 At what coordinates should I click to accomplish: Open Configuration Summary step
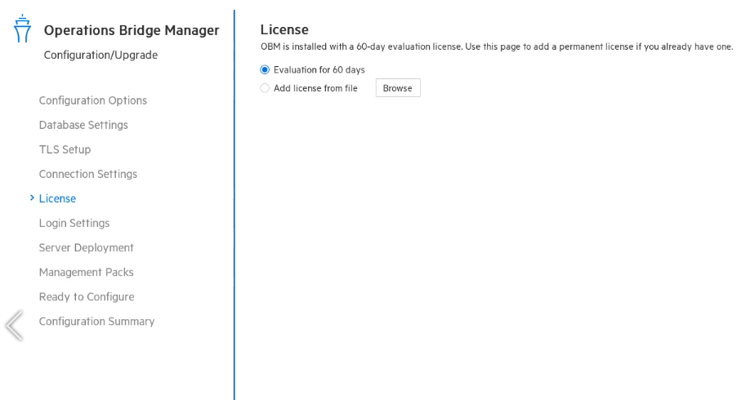(x=96, y=321)
